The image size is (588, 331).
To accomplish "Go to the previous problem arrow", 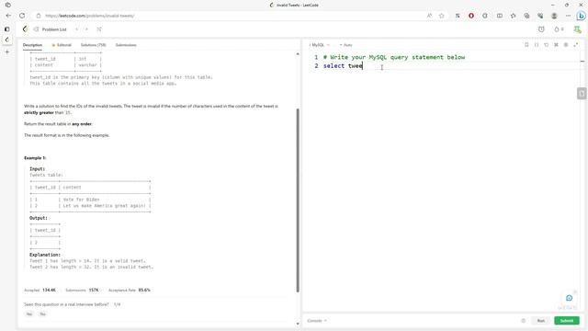I will point(76,29).
